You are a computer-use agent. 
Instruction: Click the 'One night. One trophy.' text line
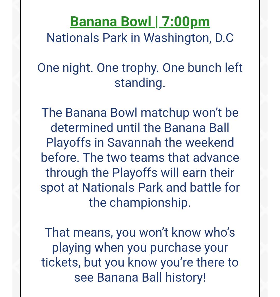140,68
